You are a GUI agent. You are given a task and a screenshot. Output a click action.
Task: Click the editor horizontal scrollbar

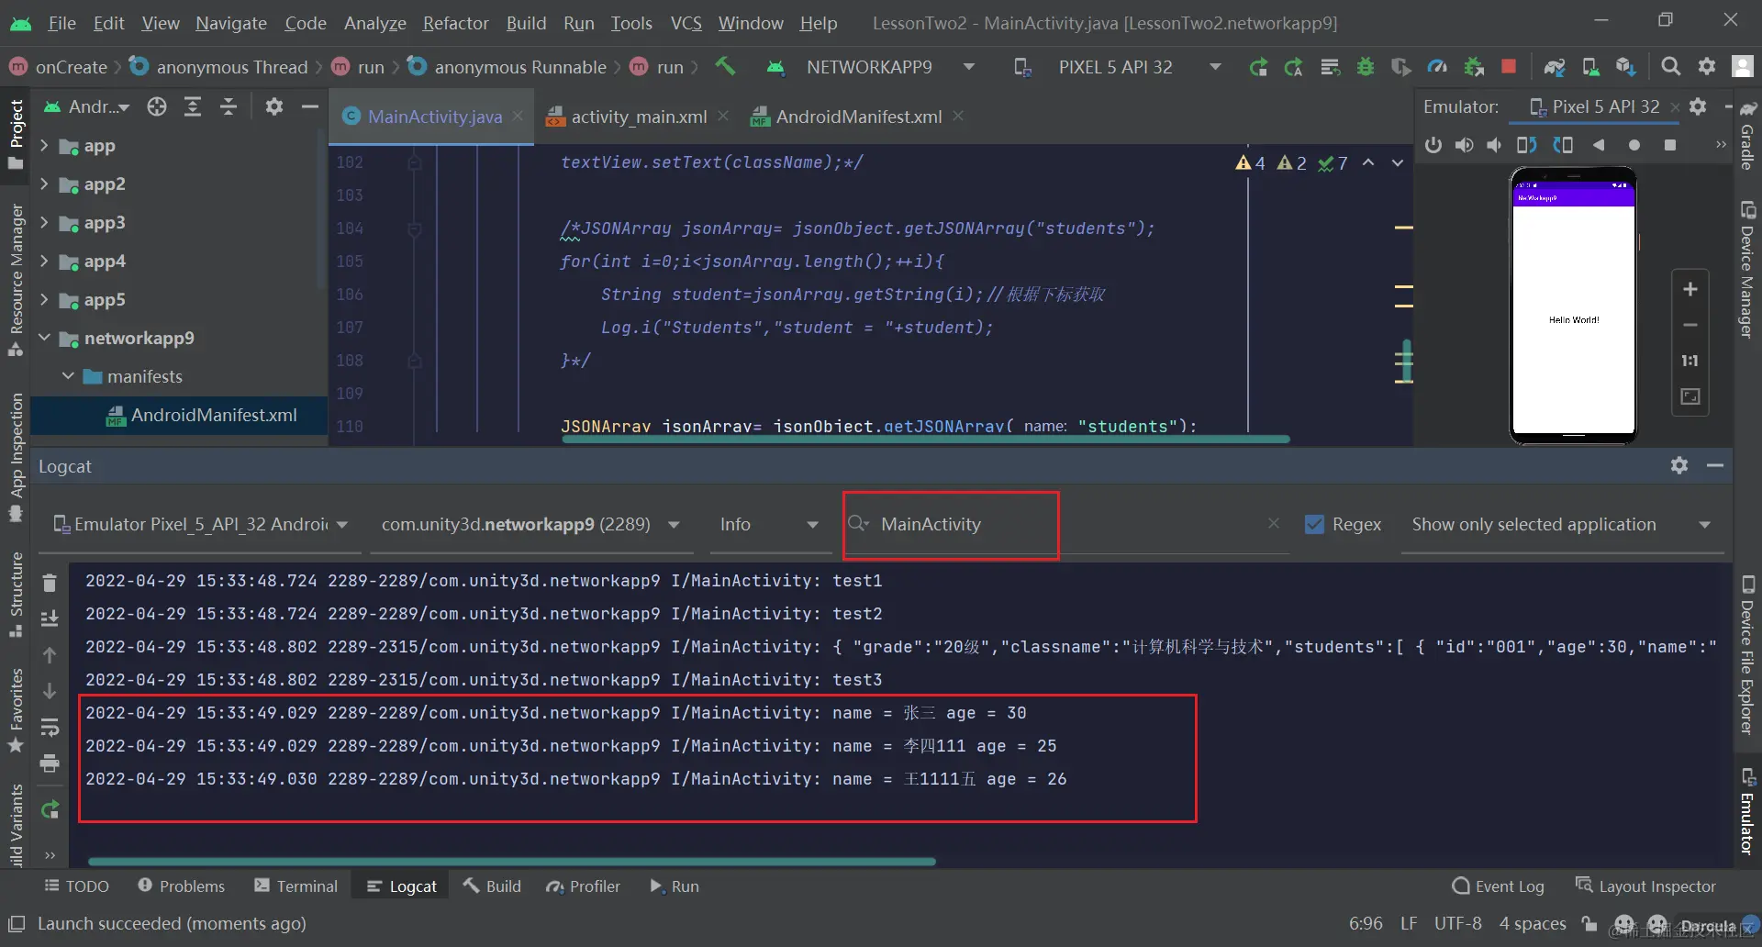click(x=925, y=439)
